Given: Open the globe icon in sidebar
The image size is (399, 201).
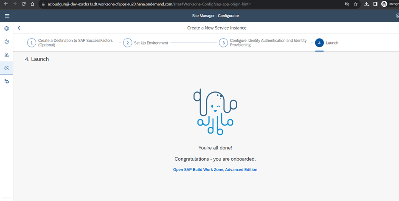Looking at the screenshot, I should click(6, 29).
